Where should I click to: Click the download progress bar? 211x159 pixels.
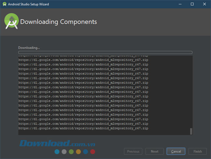tap(105, 52)
